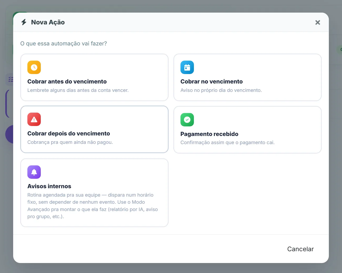This screenshot has height=273, width=342.
Task: Pick Cobrar depois do vencimento title
Action: (69, 133)
